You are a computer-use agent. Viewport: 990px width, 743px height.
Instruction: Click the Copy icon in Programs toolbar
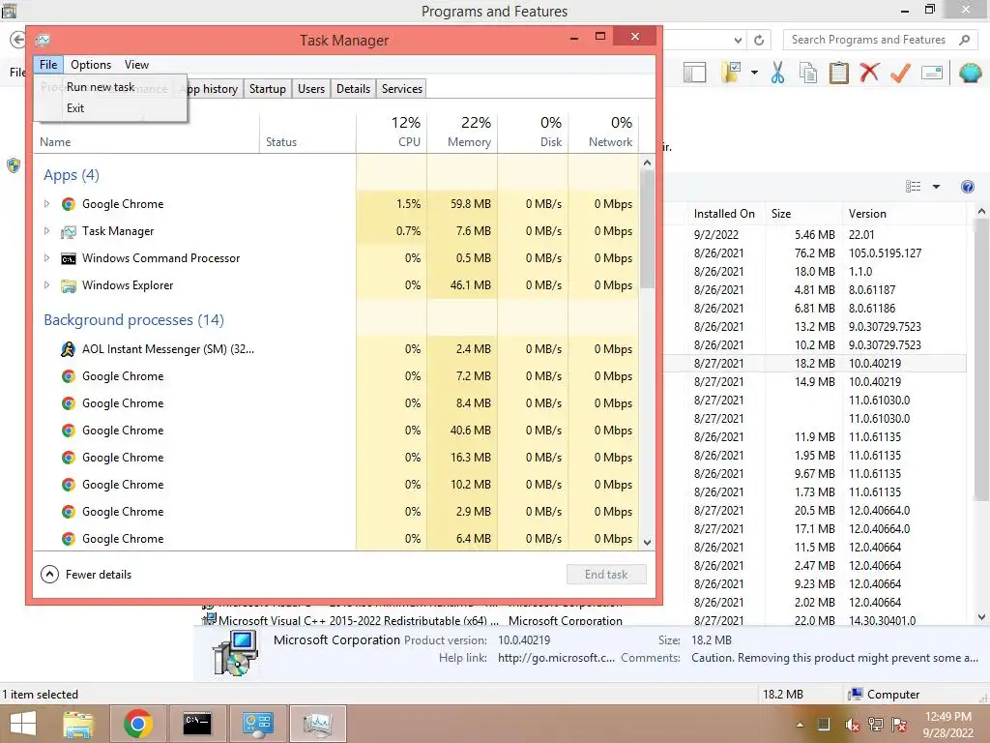pos(808,73)
